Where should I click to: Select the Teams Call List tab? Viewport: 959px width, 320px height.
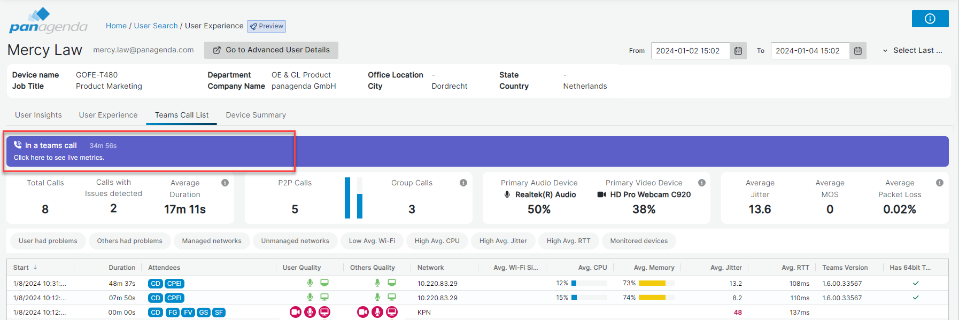coord(182,115)
